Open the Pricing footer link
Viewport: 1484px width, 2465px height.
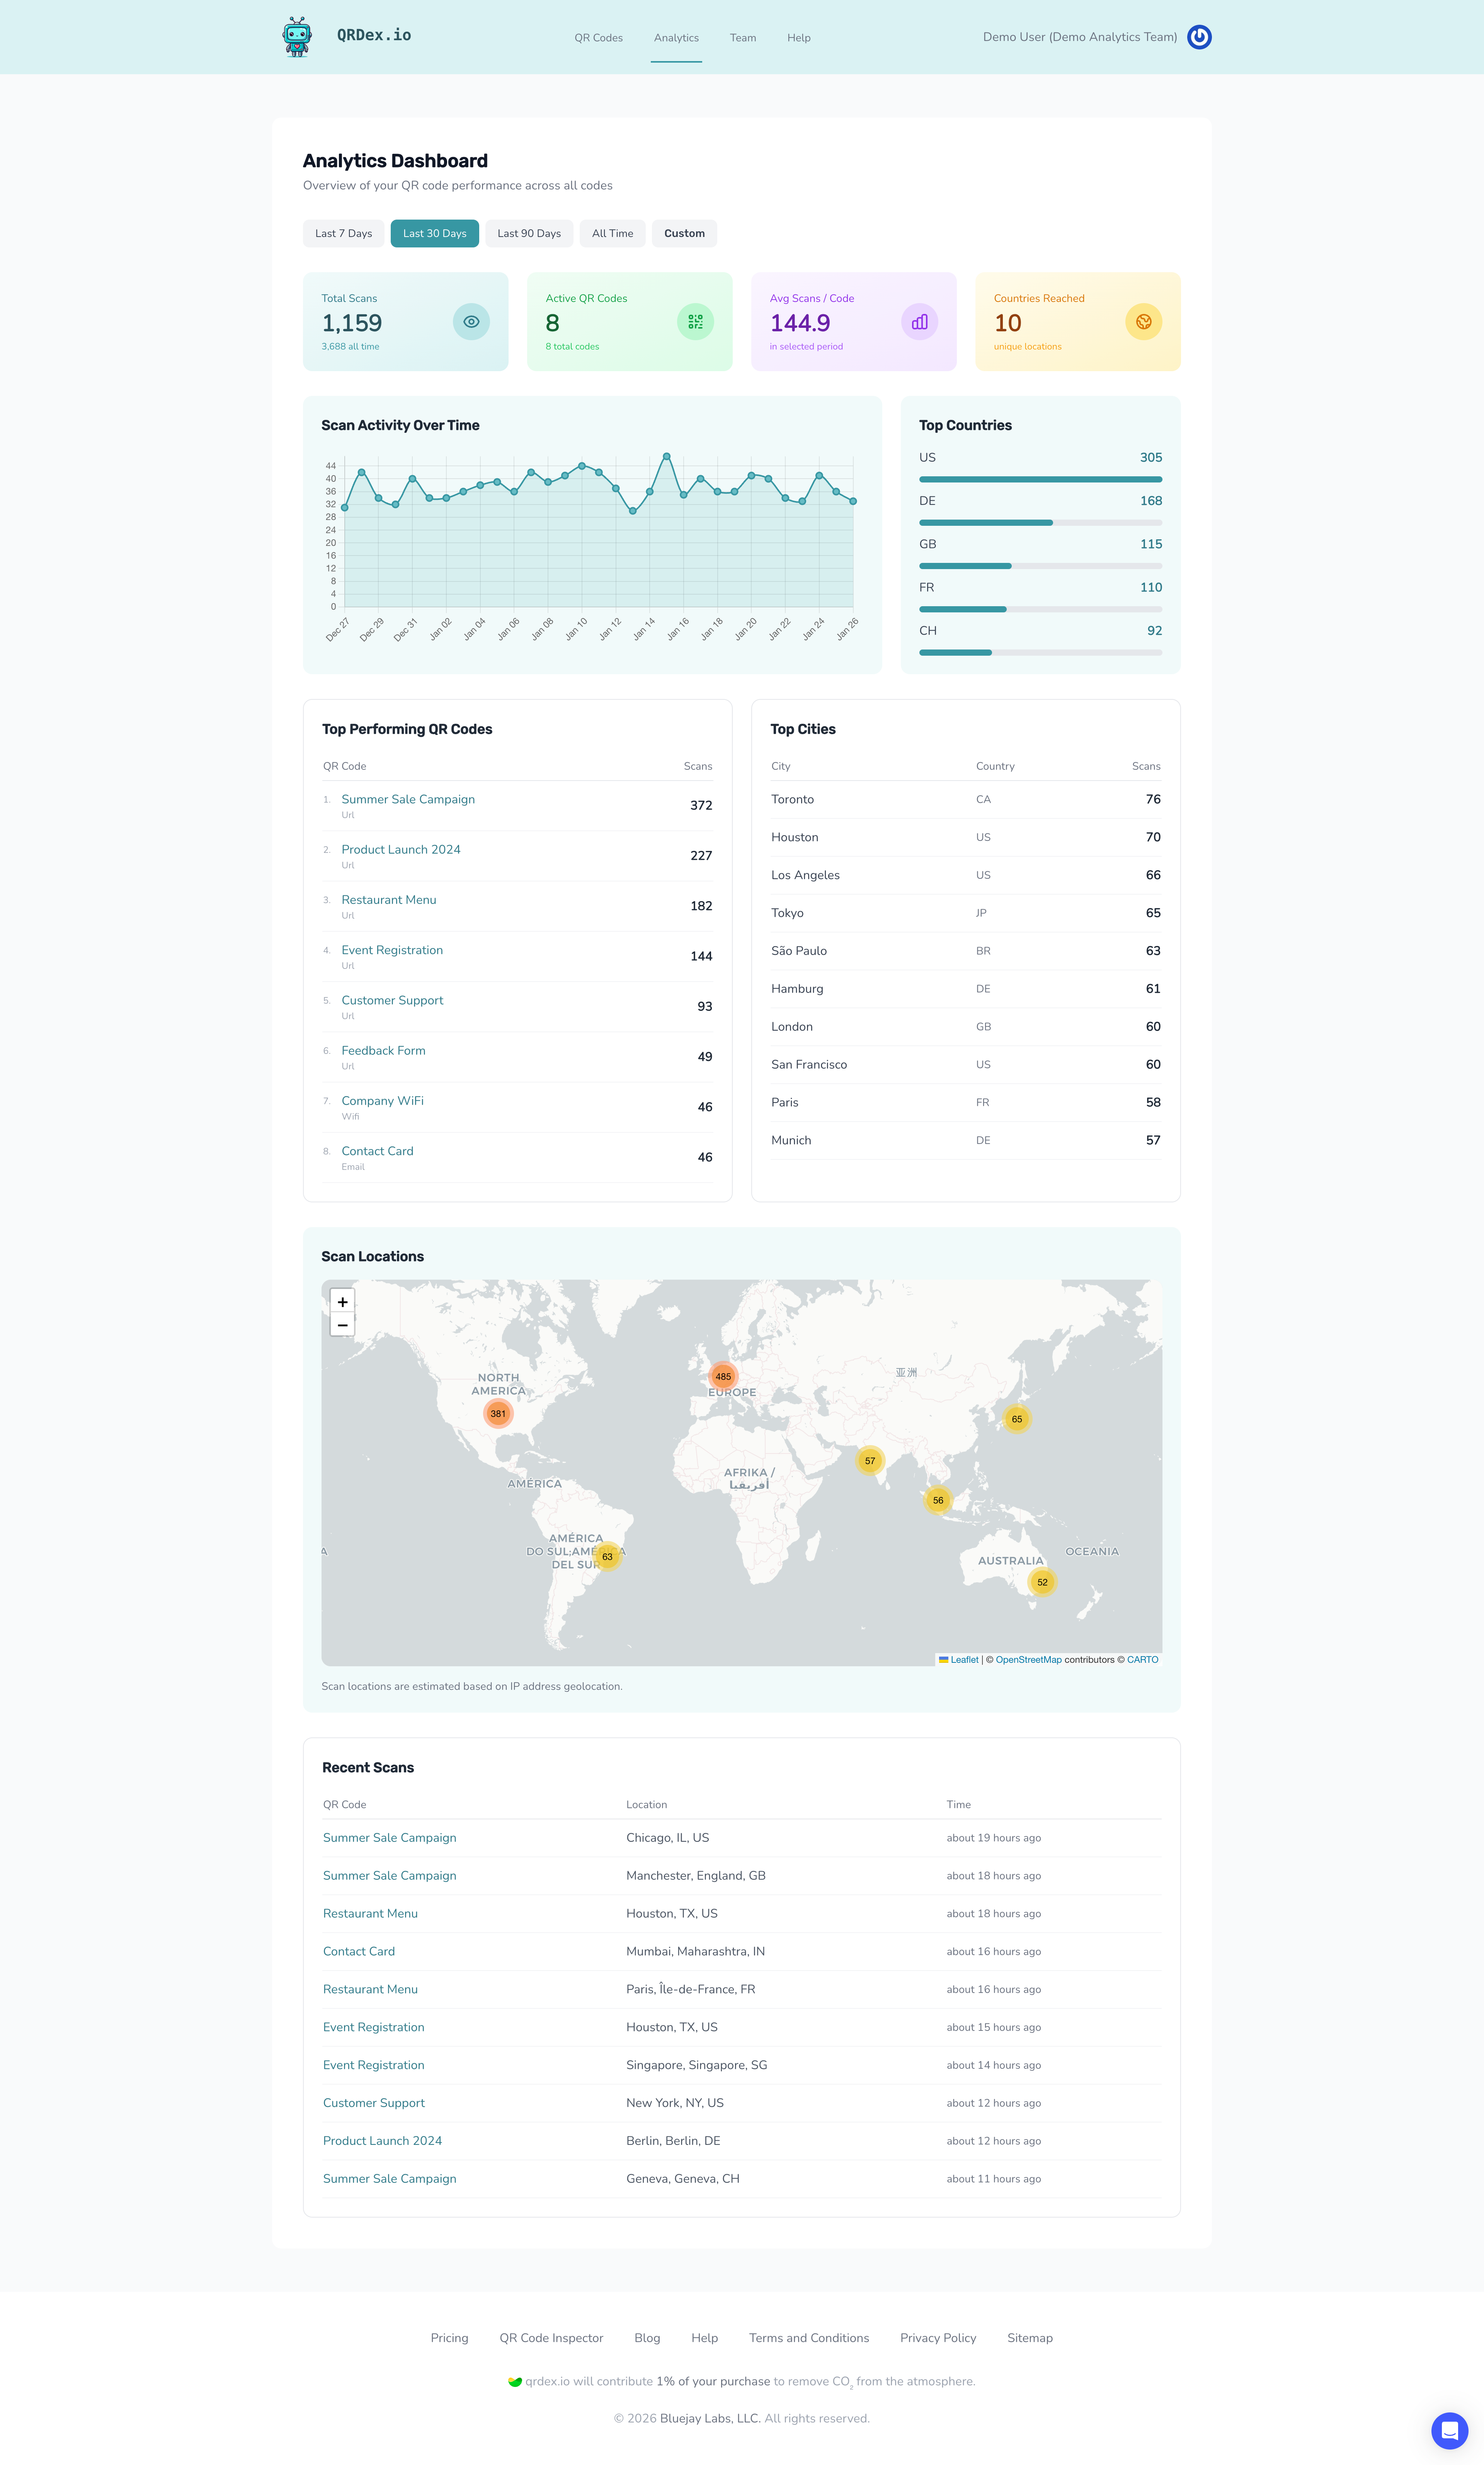tap(449, 2338)
